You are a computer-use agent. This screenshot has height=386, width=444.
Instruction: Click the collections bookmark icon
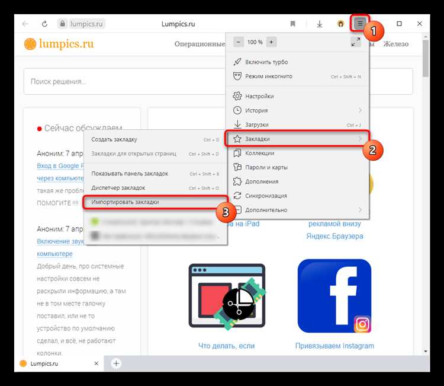click(237, 153)
